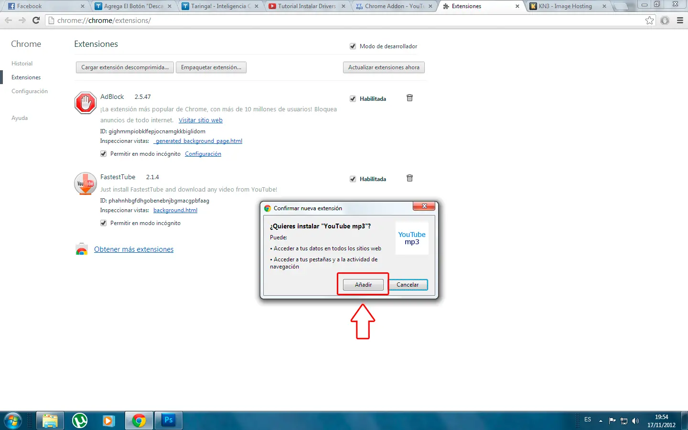Uncheck Habilitada for AdBlock
The image size is (688, 430).
point(353,99)
